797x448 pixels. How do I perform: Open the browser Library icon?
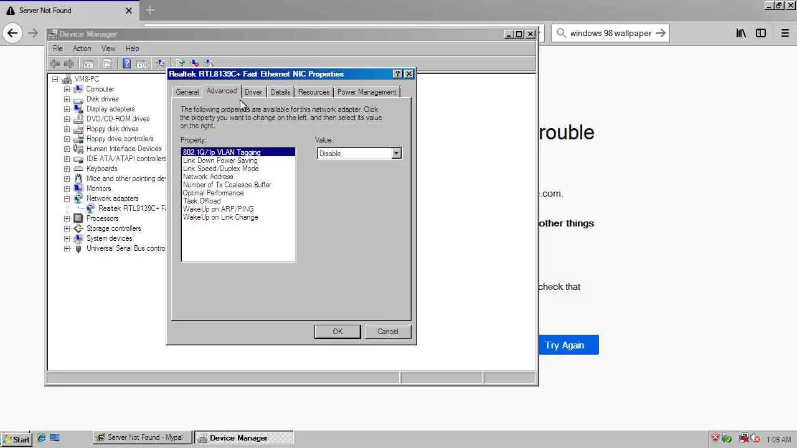741,33
